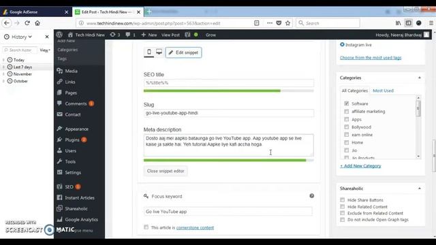436x245 pixels.
Task: Close the Google AdSense tab
Action: click(x=66, y=12)
